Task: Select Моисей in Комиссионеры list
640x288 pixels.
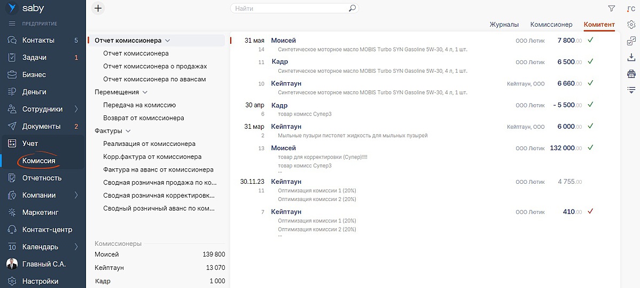Action: (x=107, y=254)
